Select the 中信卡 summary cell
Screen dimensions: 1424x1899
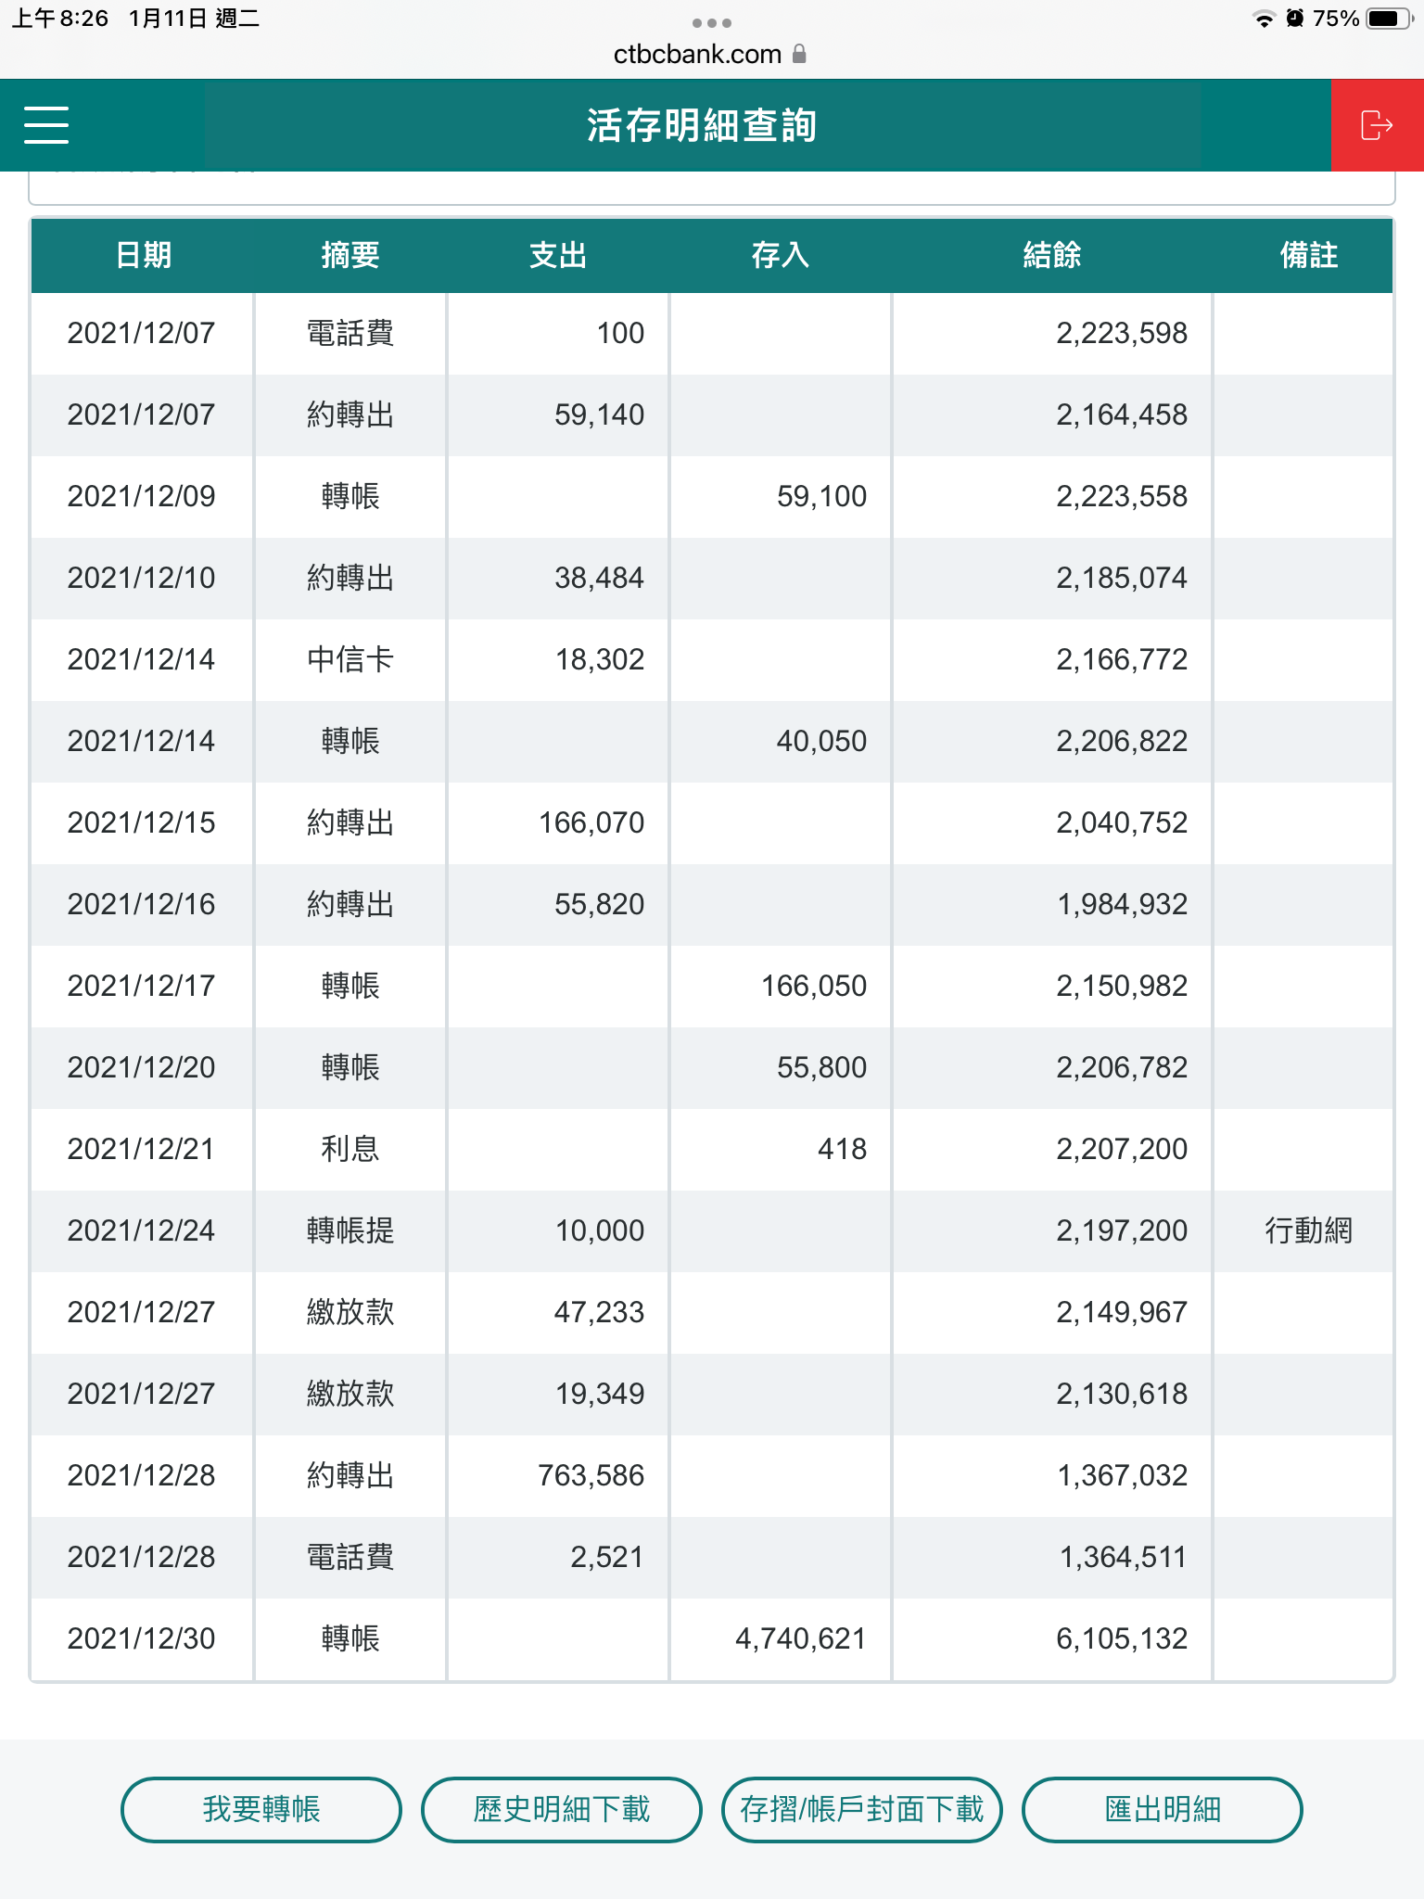pyautogui.click(x=350, y=659)
